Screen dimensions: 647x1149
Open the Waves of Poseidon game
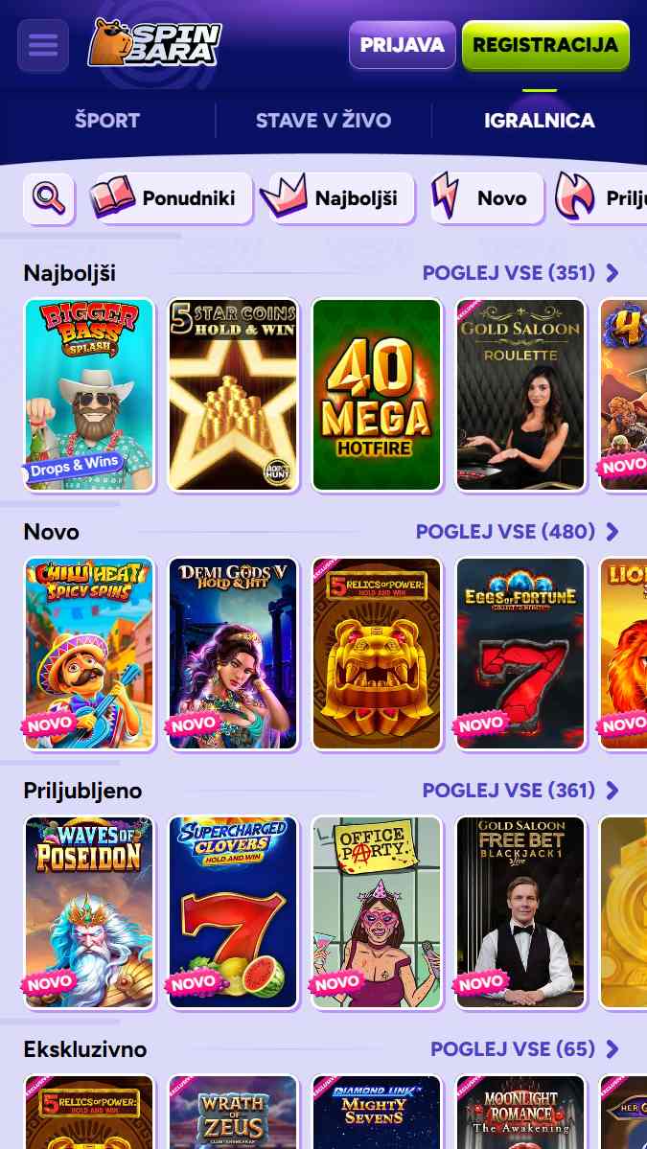pos(89,912)
